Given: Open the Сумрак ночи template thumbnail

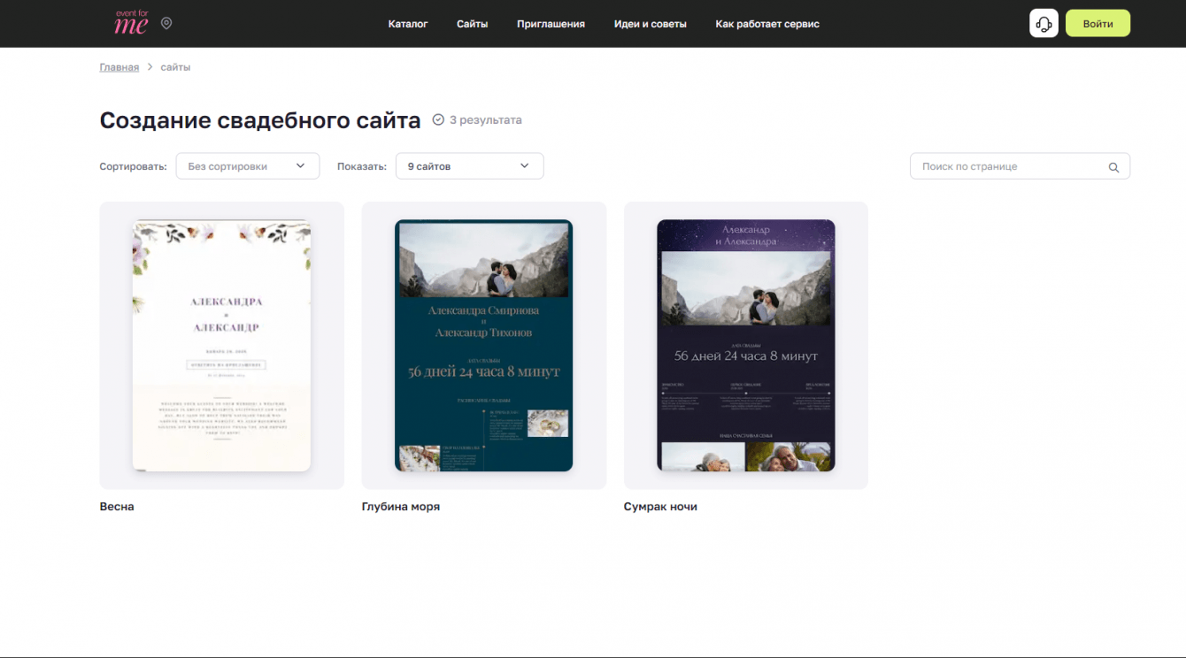Looking at the screenshot, I should pyautogui.click(x=746, y=345).
